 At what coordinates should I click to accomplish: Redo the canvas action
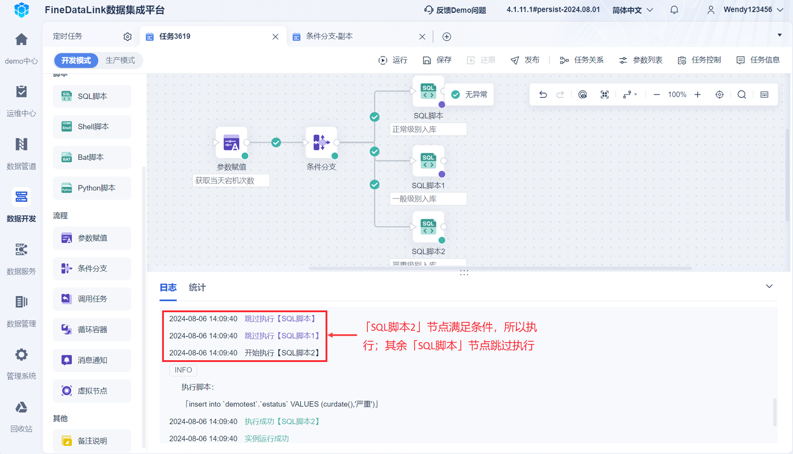coord(560,95)
